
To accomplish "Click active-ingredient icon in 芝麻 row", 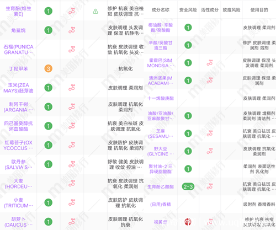I will tap(210, 133).
